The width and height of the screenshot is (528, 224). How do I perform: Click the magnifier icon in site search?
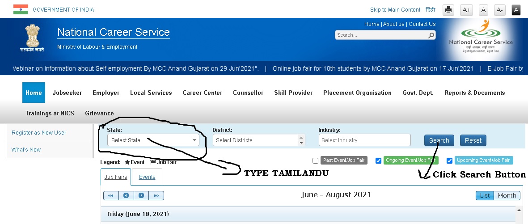pyautogui.click(x=431, y=35)
